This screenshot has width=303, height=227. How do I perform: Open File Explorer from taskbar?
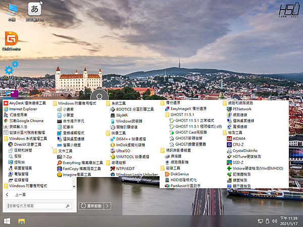21,221
